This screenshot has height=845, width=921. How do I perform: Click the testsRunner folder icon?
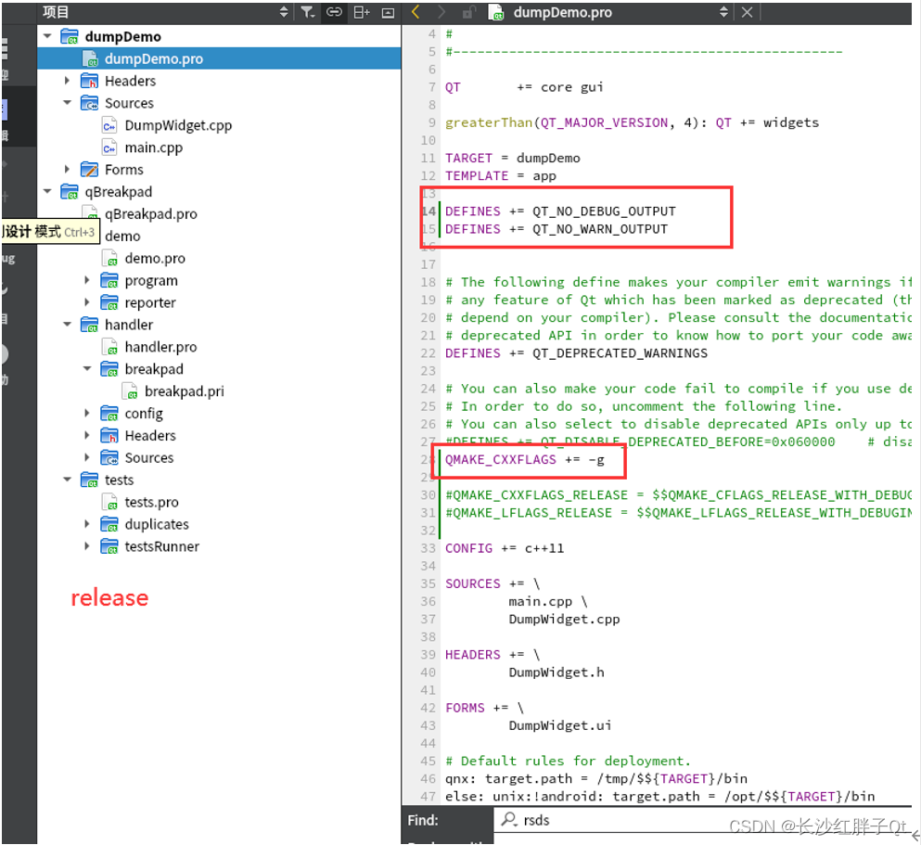pos(109,546)
